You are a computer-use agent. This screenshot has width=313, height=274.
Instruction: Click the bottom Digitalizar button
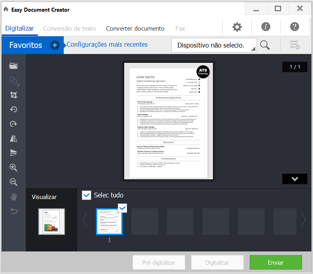pos(217,262)
